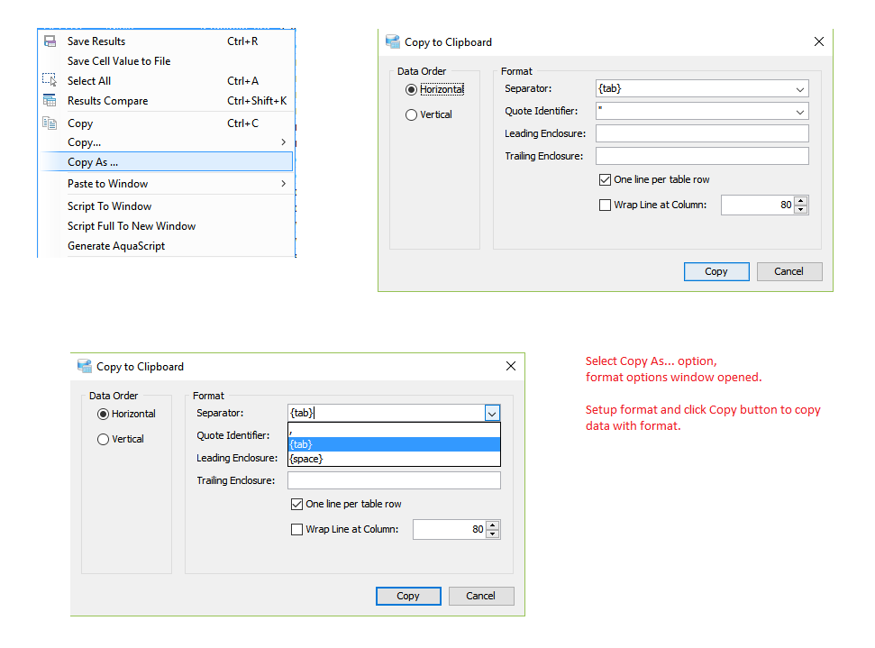Choose Results Compare from the context menu
The image size is (875, 648).
pyautogui.click(x=167, y=101)
